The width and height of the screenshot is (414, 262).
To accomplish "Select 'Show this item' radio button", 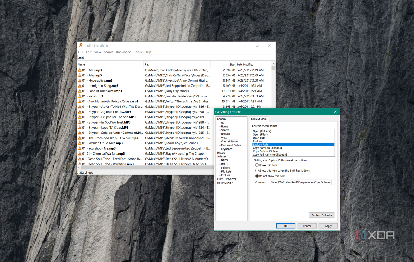I will click(x=257, y=165).
